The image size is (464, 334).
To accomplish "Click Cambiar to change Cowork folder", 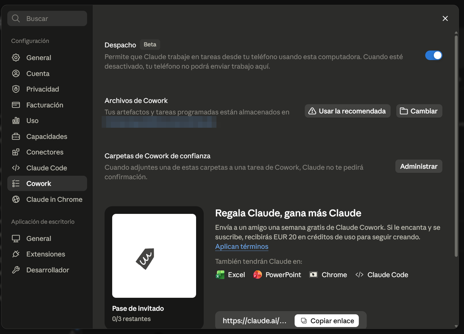I will pos(419,111).
